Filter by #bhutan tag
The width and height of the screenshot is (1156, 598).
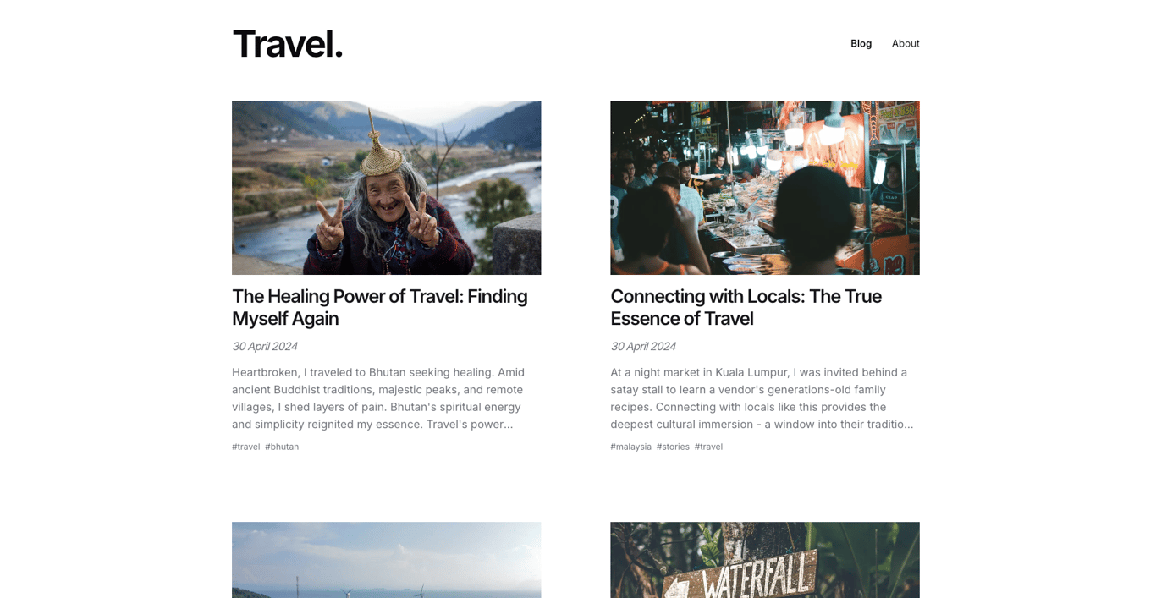282,447
